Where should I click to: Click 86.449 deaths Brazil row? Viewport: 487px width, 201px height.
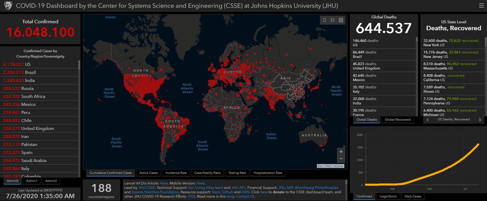click(383, 54)
